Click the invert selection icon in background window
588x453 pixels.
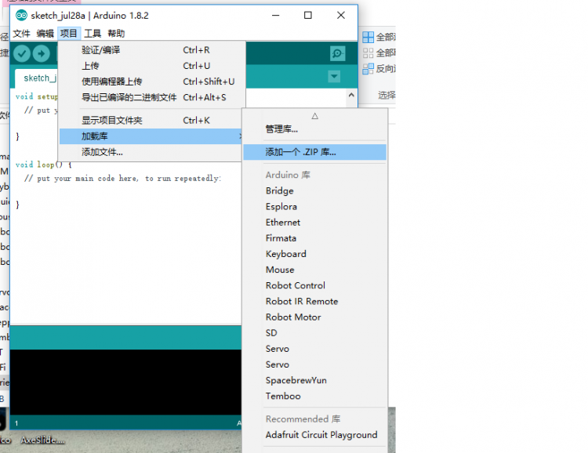coord(368,69)
